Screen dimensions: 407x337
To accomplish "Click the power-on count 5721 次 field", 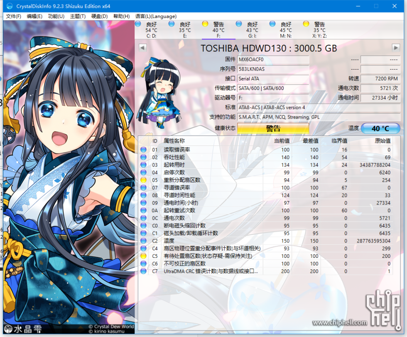I will (380, 88).
